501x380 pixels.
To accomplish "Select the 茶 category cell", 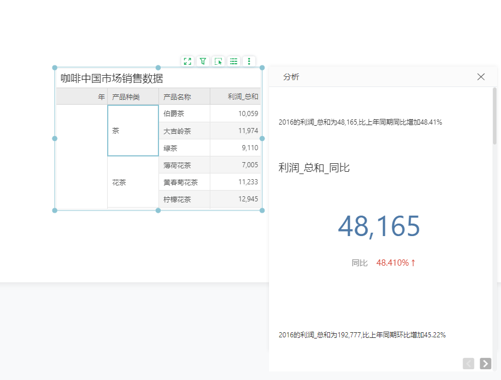I will [133, 131].
